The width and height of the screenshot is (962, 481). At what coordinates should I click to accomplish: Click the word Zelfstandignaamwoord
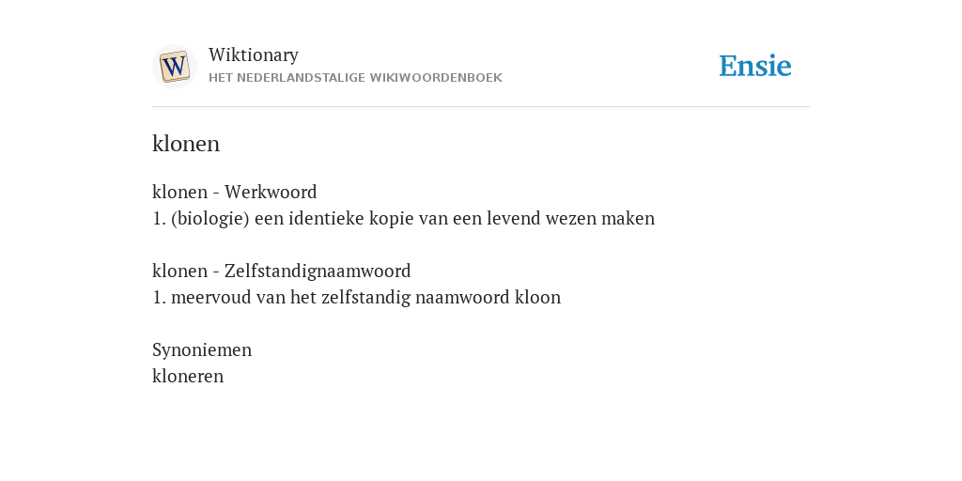click(x=318, y=271)
